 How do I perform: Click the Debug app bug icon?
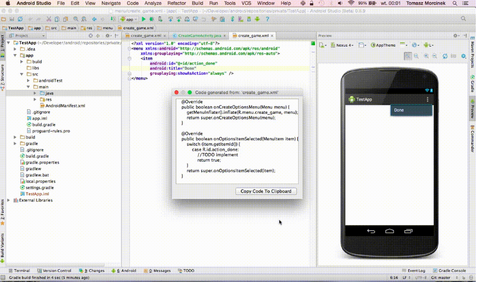[151, 19]
